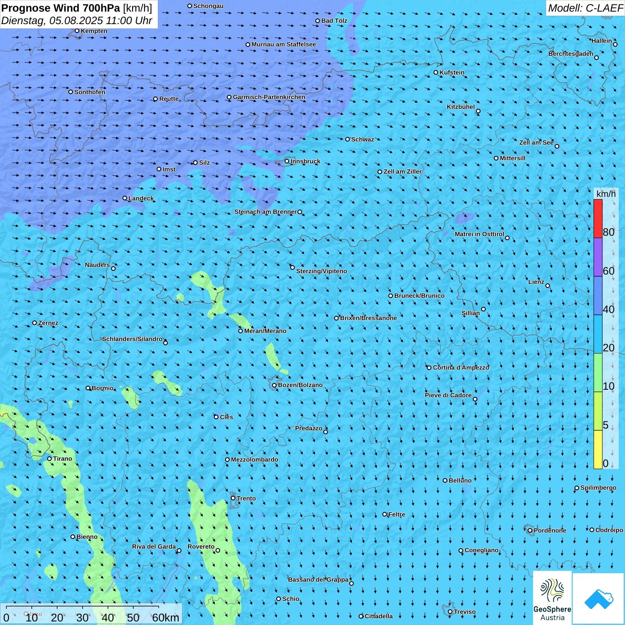This screenshot has width=625, height=625.
Task: Click the Kufstein city marker
Action: (436, 72)
